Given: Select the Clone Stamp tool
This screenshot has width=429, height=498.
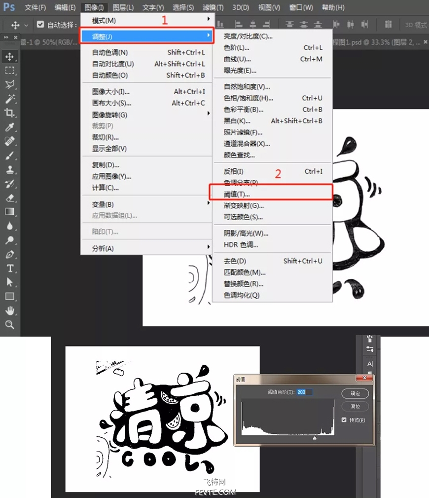Looking at the screenshot, I should (x=11, y=169).
